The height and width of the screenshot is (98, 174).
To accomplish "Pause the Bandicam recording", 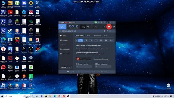I will tap(104, 27).
